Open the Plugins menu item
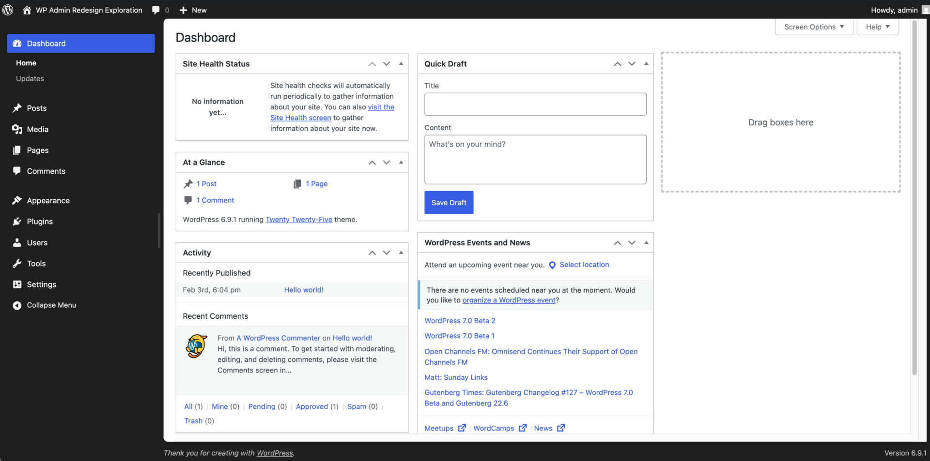Screen dimensions: 930x461 pos(40,222)
